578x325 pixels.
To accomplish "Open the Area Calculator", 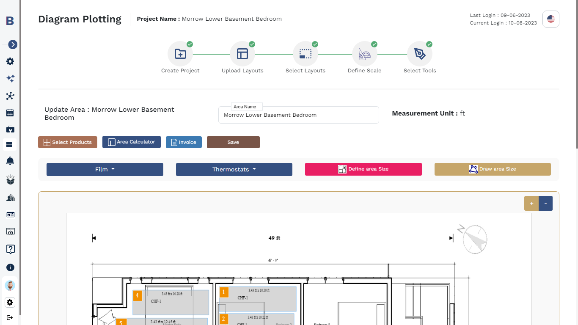I will [132, 142].
